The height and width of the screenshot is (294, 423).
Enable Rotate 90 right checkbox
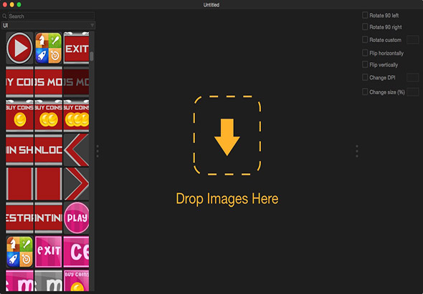(x=365, y=27)
